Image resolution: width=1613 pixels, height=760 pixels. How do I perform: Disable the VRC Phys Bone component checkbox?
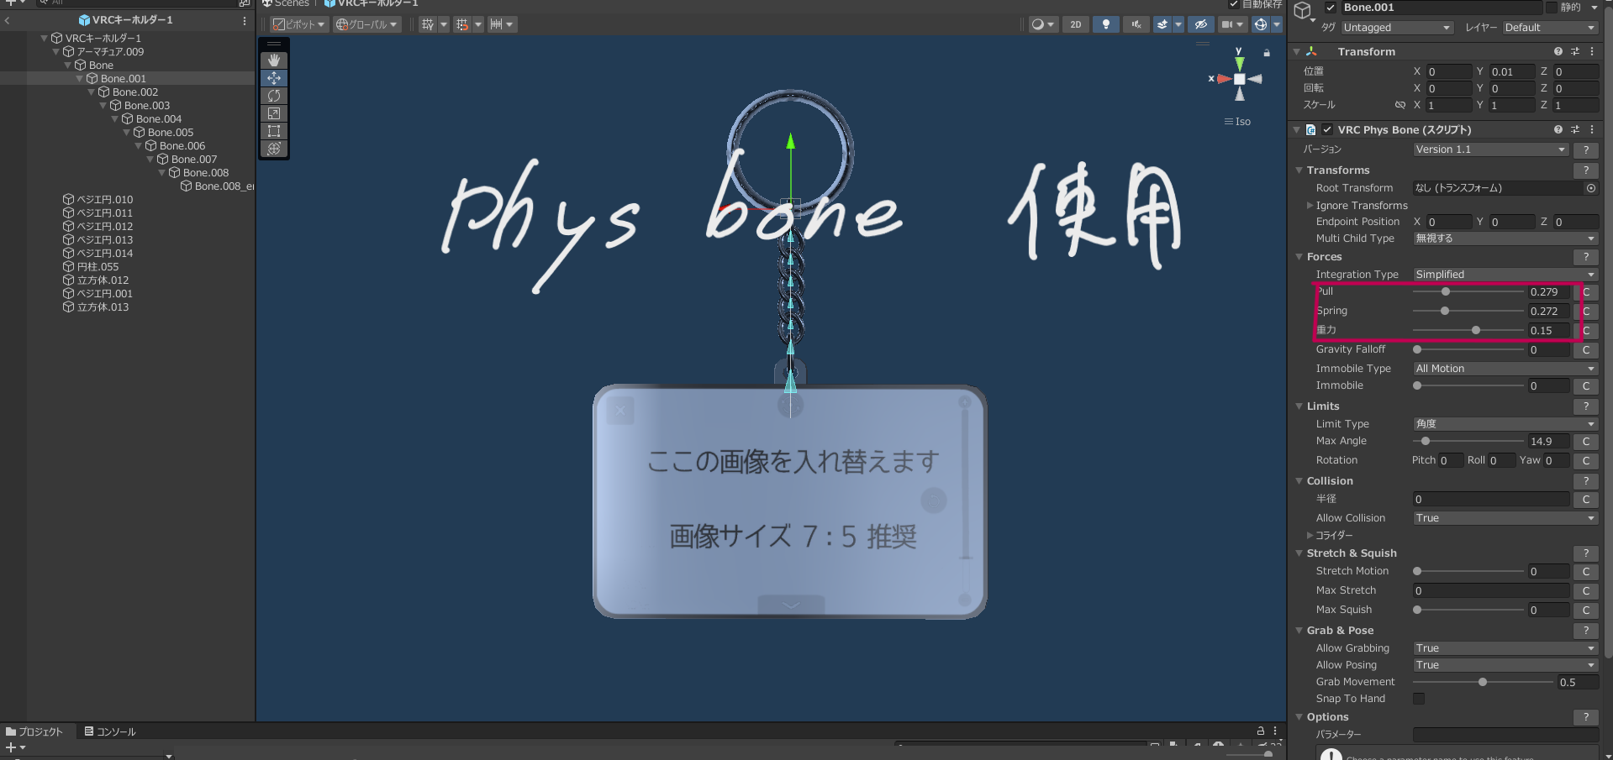coord(1327,129)
